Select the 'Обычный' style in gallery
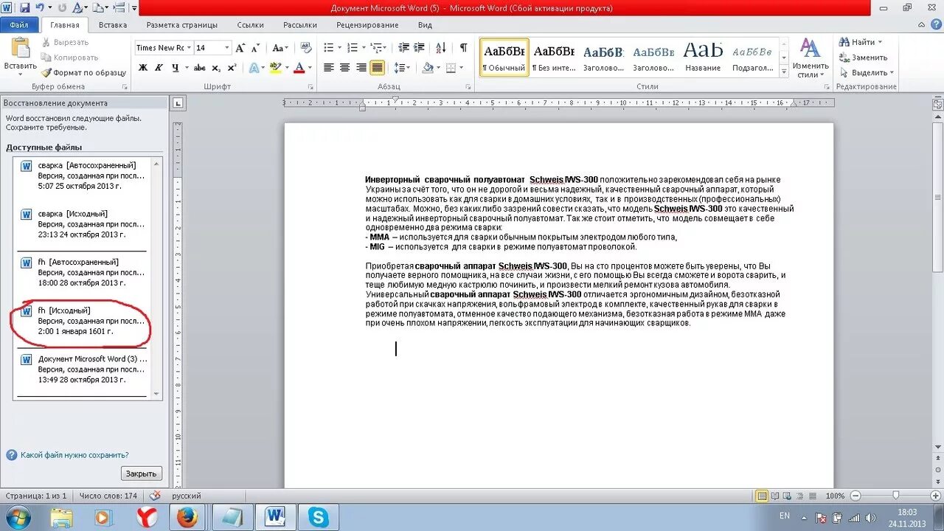This screenshot has width=944, height=531. click(x=504, y=58)
